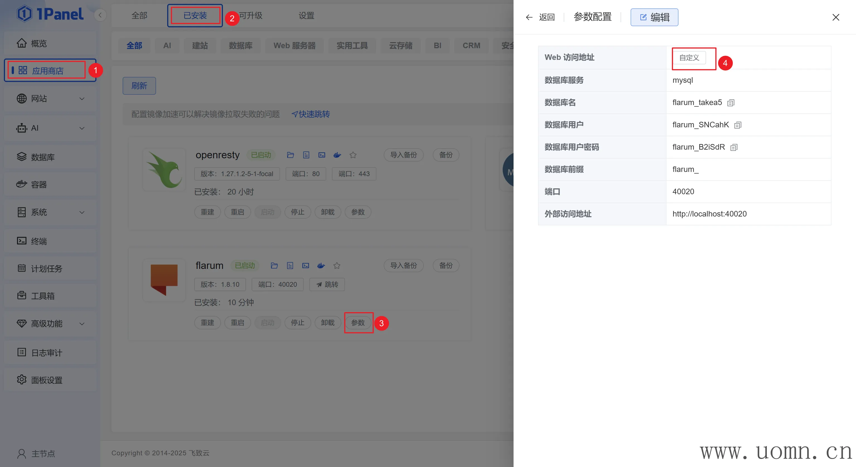The image size is (856, 467).
Task: Favorite flarum with the star icon
Action: point(337,266)
